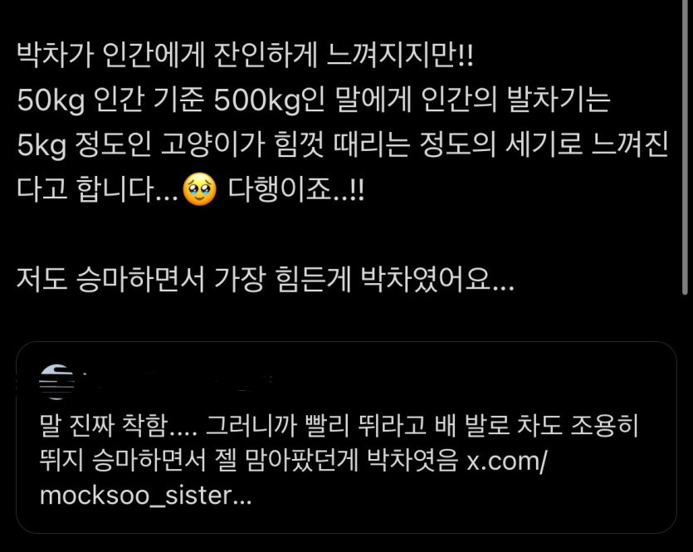Click the pleading face emoji in the post

pyautogui.click(x=199, y=189)
